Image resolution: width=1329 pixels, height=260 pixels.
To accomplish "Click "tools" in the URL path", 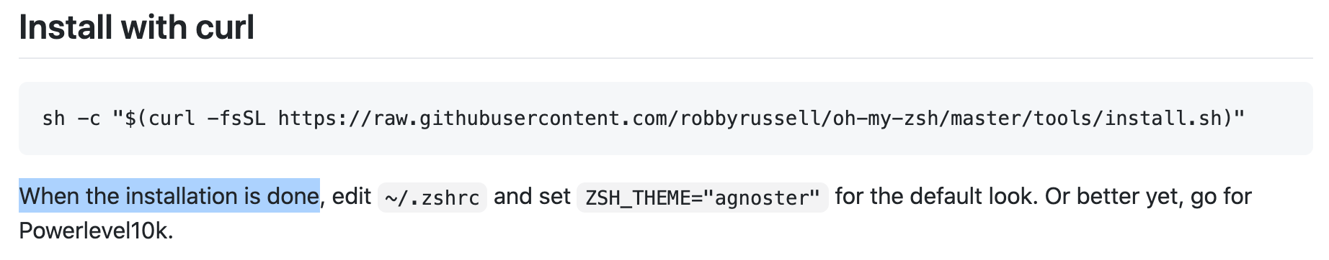I will point(1063,119).
